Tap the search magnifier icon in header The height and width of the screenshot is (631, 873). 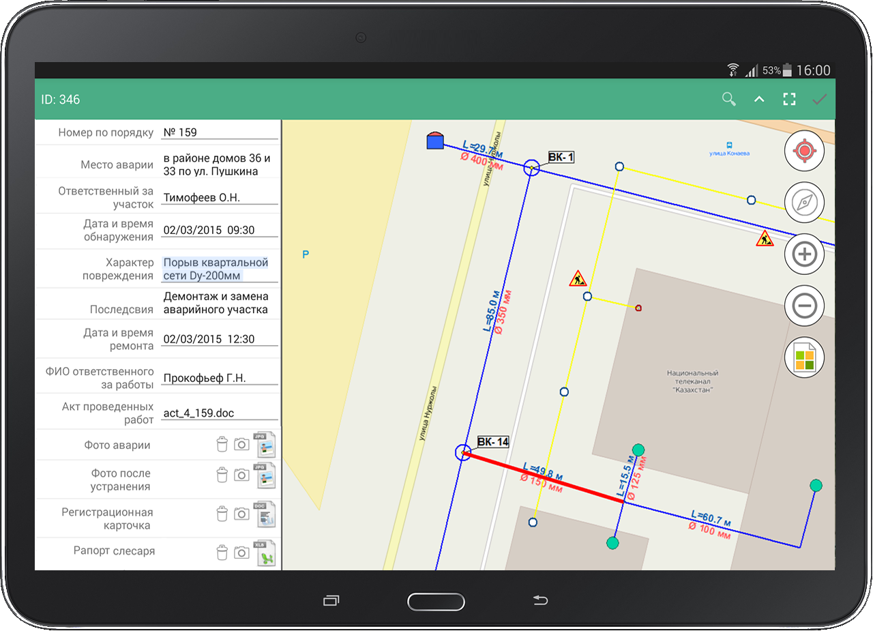tap(729, 100)
